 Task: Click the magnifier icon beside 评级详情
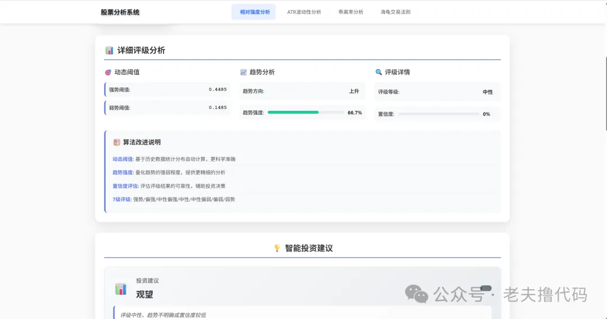[x=379, y=72]
